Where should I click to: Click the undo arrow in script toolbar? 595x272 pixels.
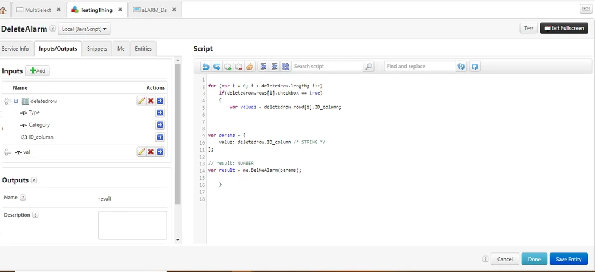[x=205, y=67]
